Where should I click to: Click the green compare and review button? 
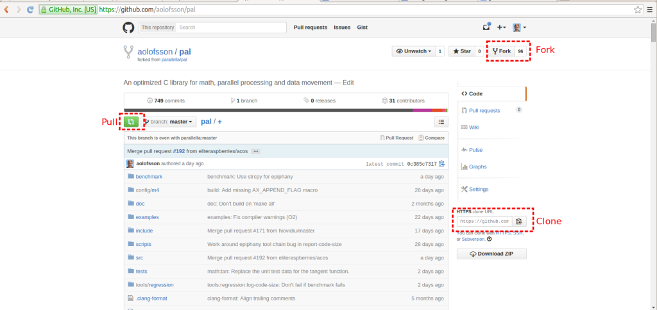(x=131, y=122)
